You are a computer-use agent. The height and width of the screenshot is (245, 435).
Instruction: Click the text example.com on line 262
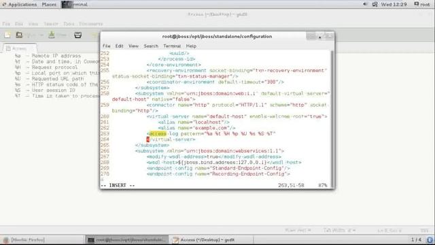tap(211, 128)
